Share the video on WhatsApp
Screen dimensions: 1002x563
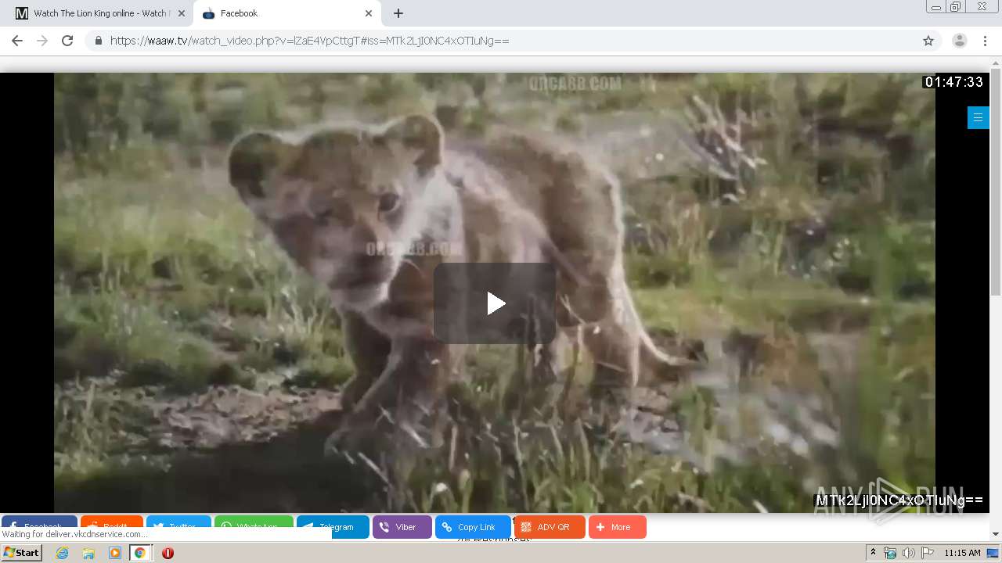coord(254,522)
